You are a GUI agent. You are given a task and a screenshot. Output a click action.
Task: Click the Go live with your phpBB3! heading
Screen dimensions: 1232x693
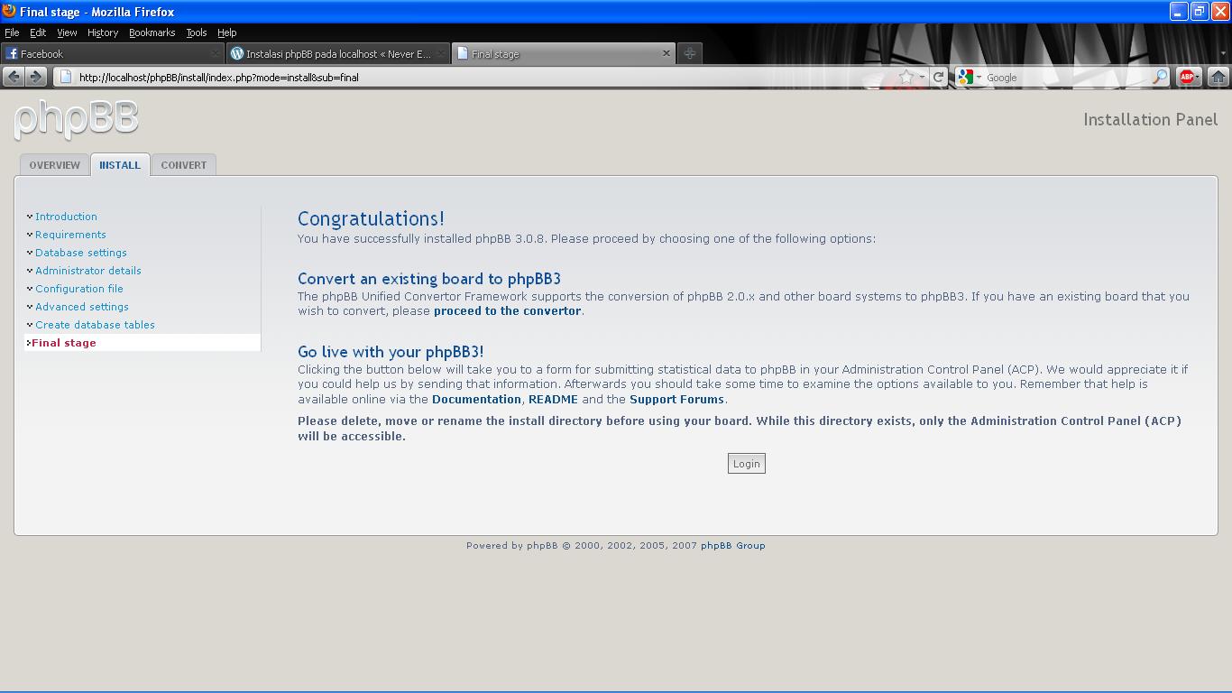click(391, 352)
